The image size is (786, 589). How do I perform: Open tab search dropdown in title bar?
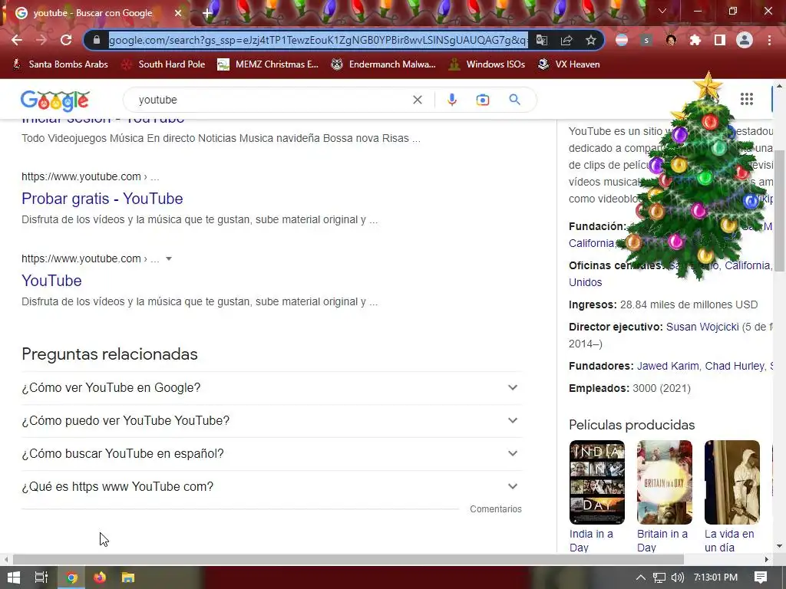[x=662, y=11]
